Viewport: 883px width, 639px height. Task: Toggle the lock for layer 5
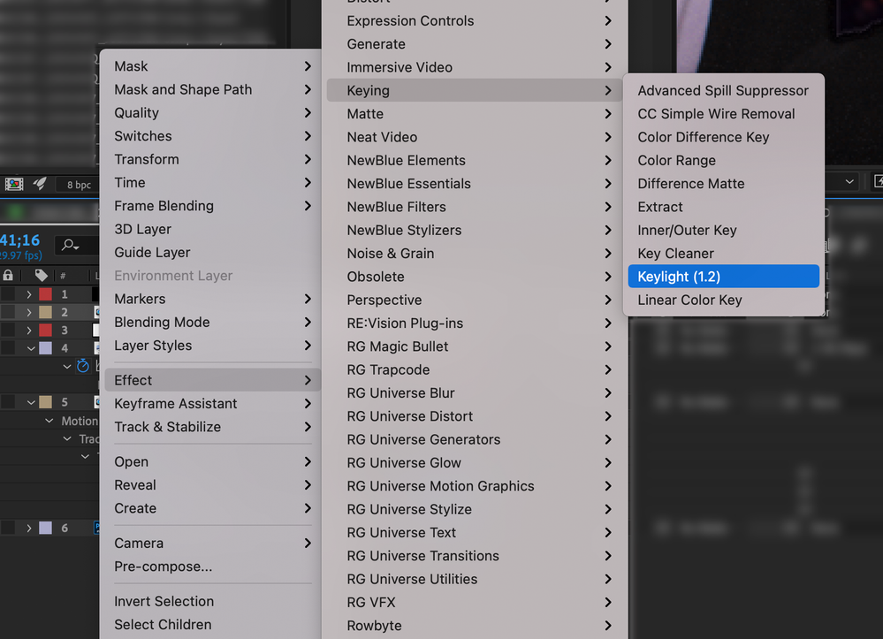(x=7, y=402)
